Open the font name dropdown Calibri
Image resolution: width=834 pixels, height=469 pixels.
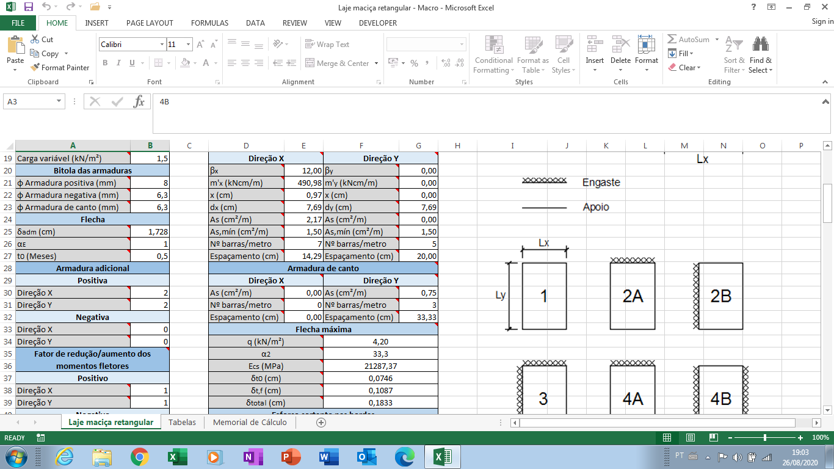(x=162, y=45)
